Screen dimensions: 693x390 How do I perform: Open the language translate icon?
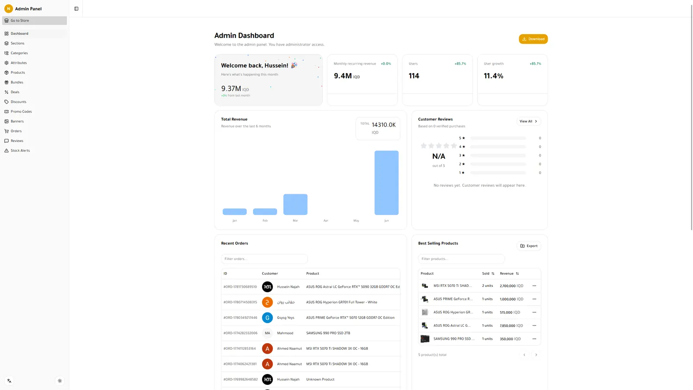(x=9, y=381)
